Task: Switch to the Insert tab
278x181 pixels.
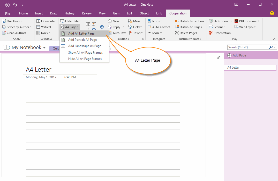Action: tap(39, 13)
